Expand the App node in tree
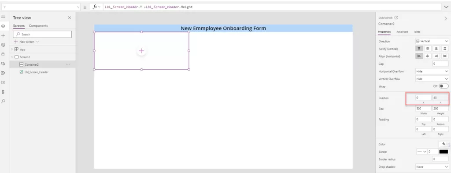 [12, 49]
